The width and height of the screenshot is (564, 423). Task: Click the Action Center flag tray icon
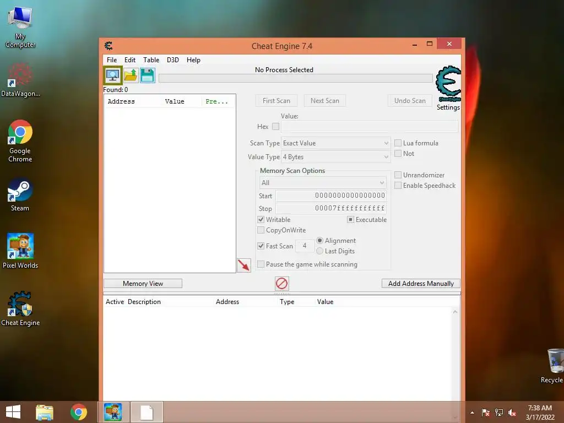486,413
